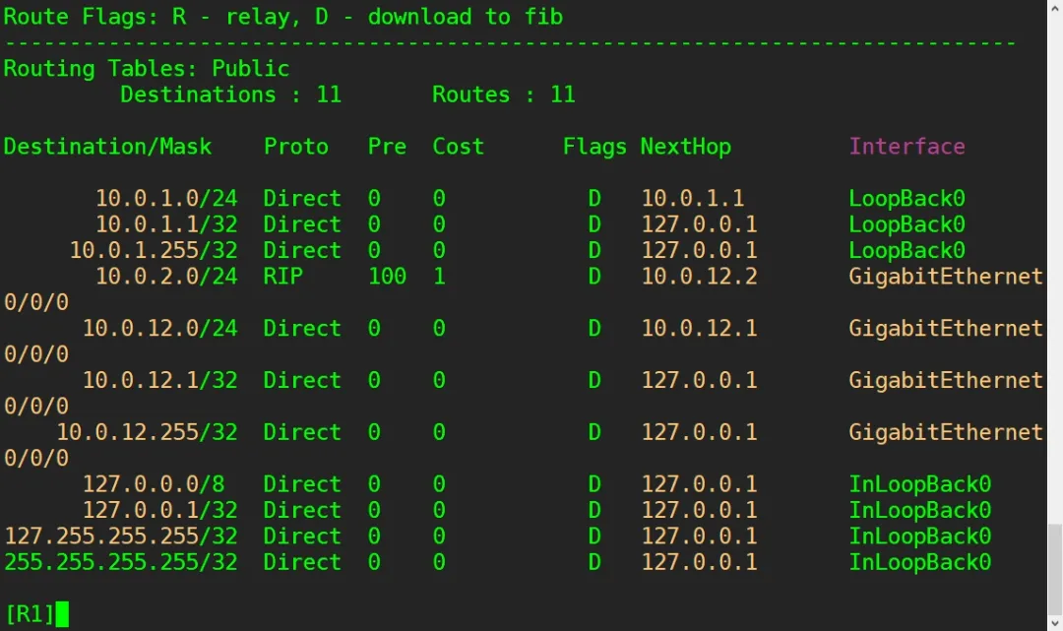
Task: Click the [R1] command prompt text
Action: [x=29, y=614]
